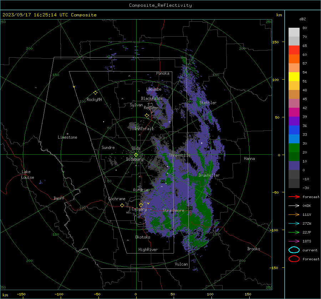Click the cyan 27ZW arrow in legend

(x=294, y=224)
